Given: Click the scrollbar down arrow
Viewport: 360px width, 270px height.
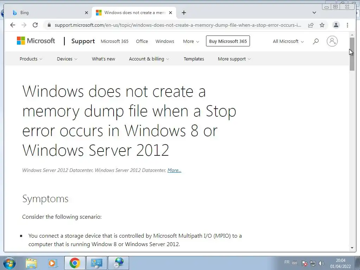Looking at the screenshot, I should [352, 248].
